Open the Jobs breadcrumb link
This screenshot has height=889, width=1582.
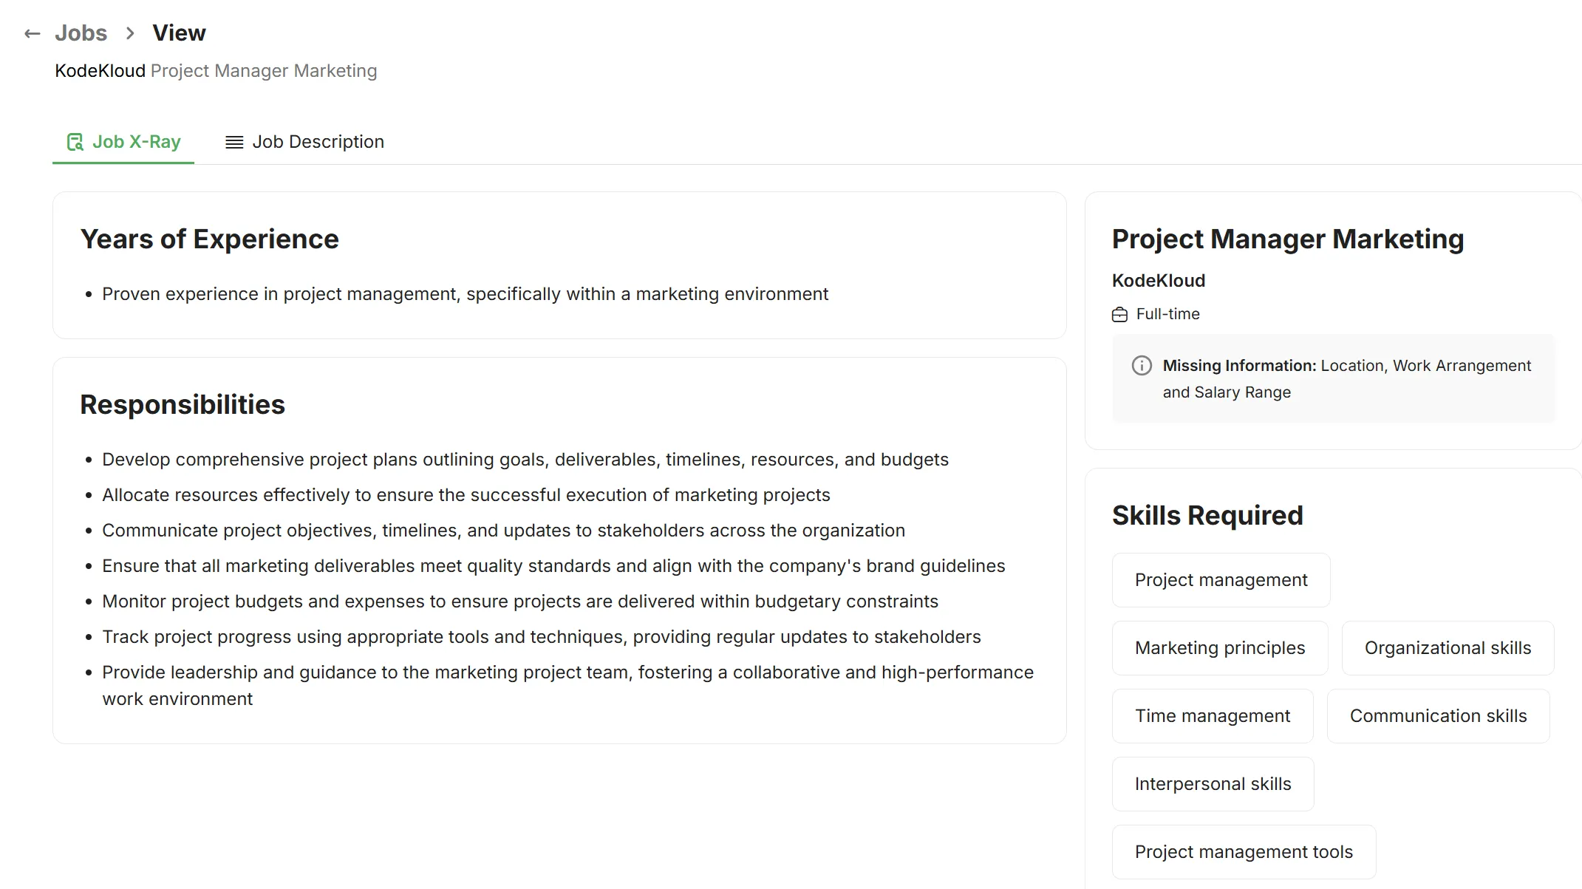tap(81, 33)
